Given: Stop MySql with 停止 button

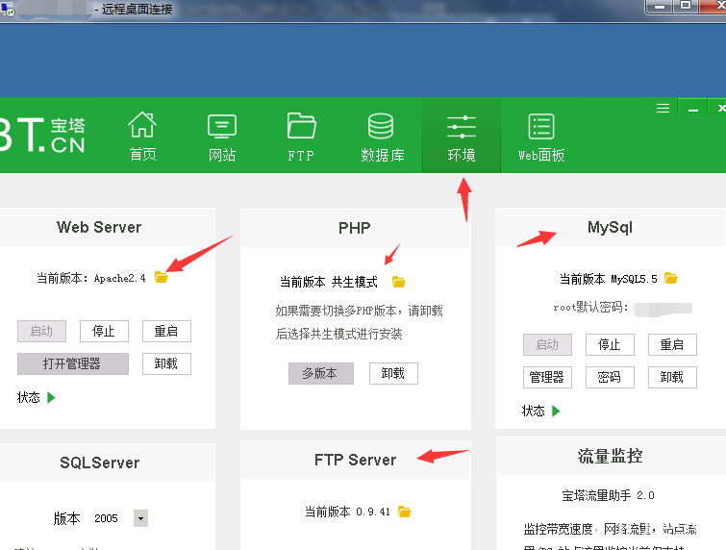Looking at the screenshot, I should click(610, 344).
